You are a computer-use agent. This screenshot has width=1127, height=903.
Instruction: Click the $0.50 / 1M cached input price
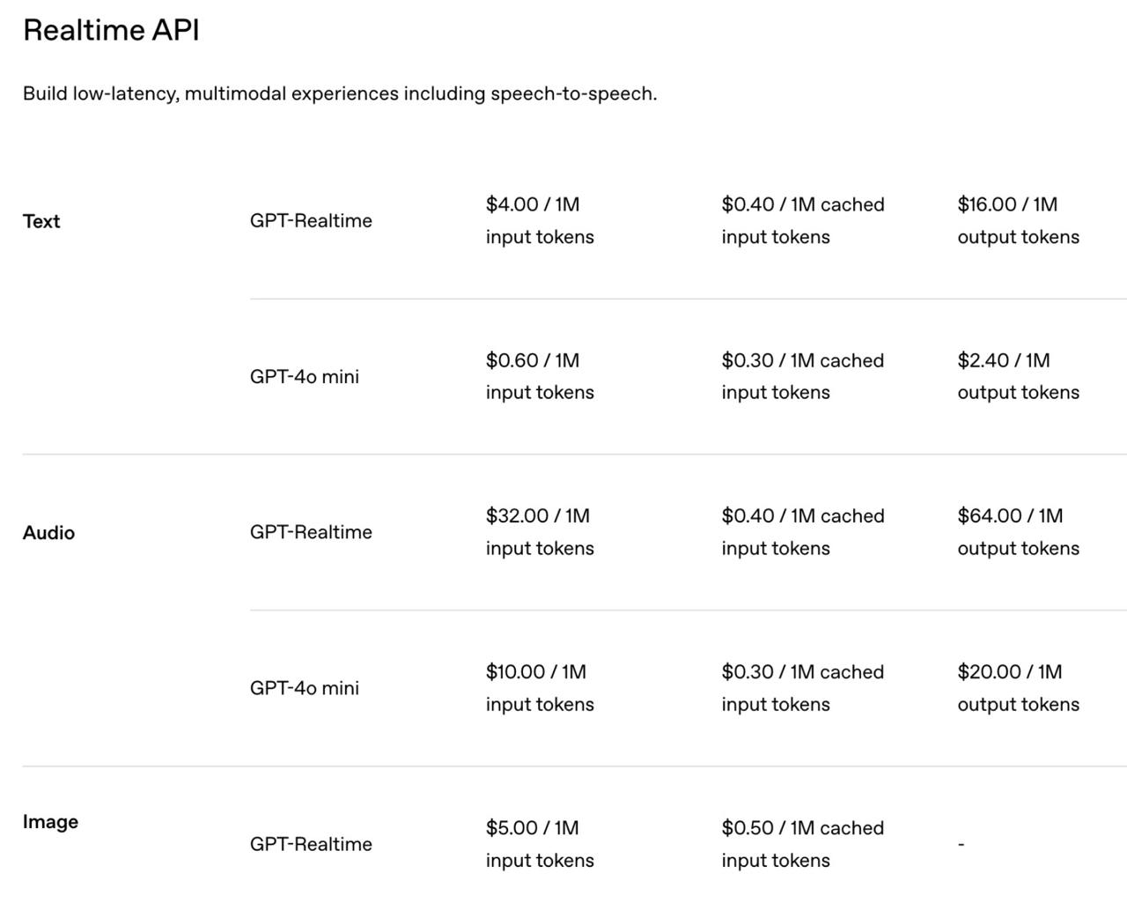[x=803, y=844]
